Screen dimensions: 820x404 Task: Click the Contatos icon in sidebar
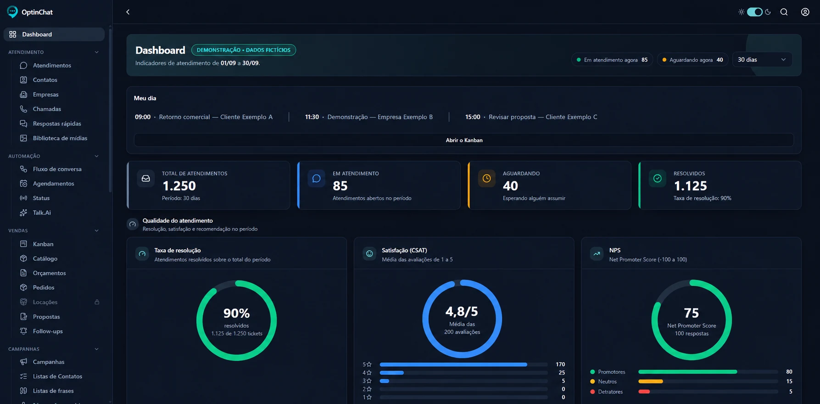tap(23, 80)
